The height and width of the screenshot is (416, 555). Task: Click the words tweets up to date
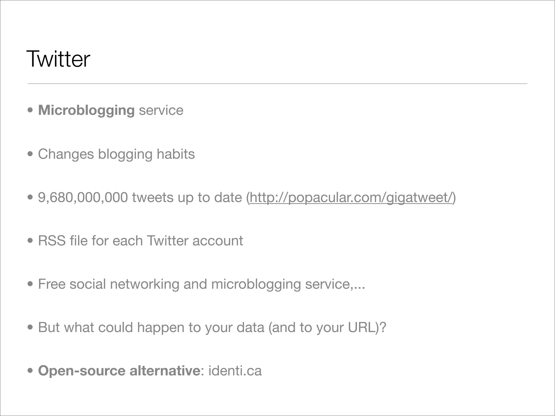(187, 197)
